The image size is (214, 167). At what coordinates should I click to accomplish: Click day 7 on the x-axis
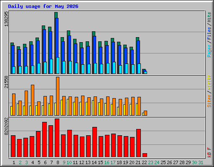pyautogui.click(x=51, y=162)
